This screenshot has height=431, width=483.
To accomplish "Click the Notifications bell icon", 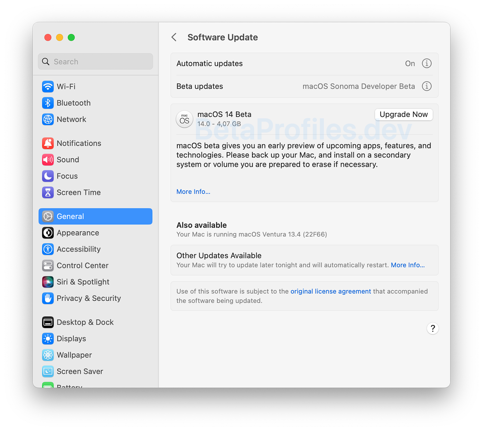I will coord(48,143).
